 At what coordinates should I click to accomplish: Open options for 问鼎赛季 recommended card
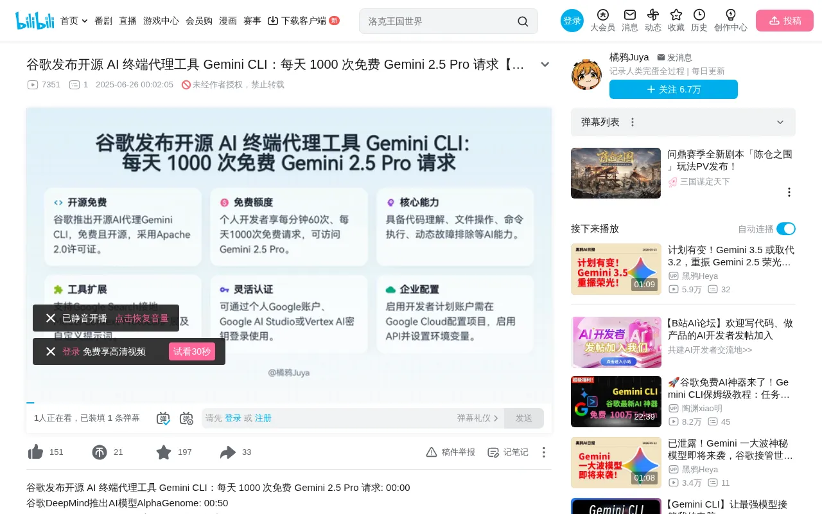point(789,192)
